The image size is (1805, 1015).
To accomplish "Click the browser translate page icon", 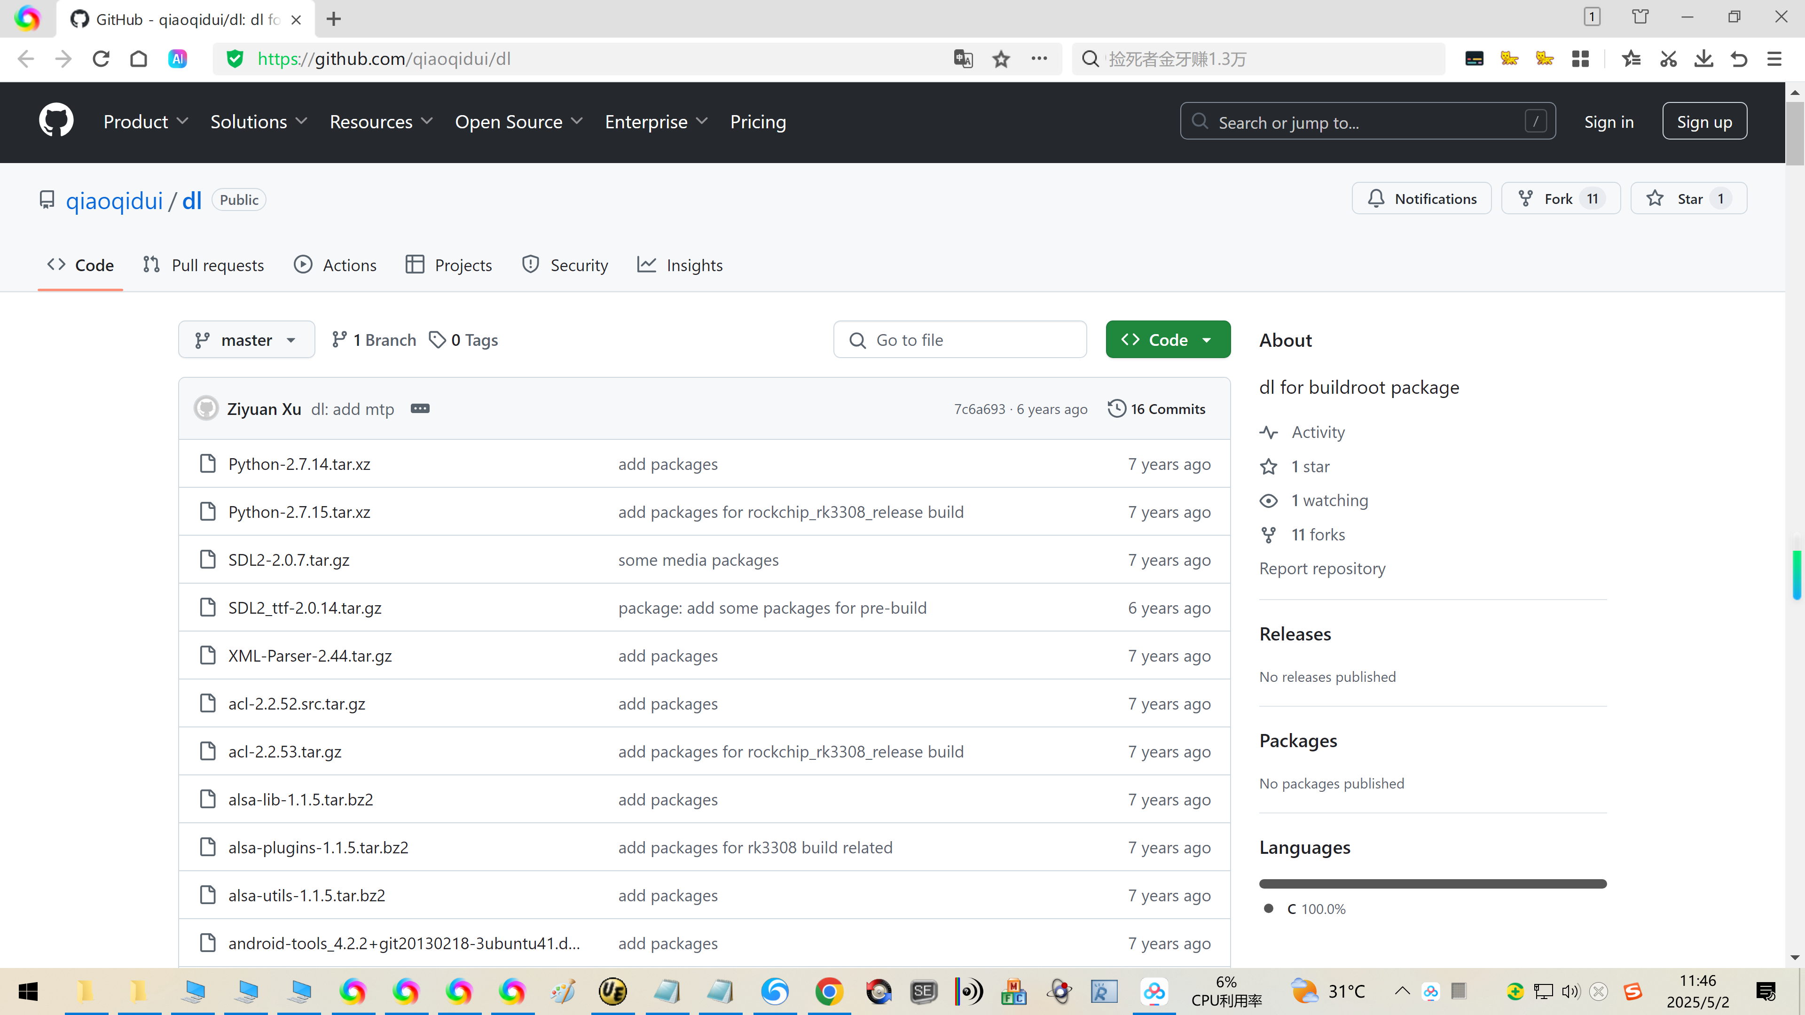I will [964, 59].
